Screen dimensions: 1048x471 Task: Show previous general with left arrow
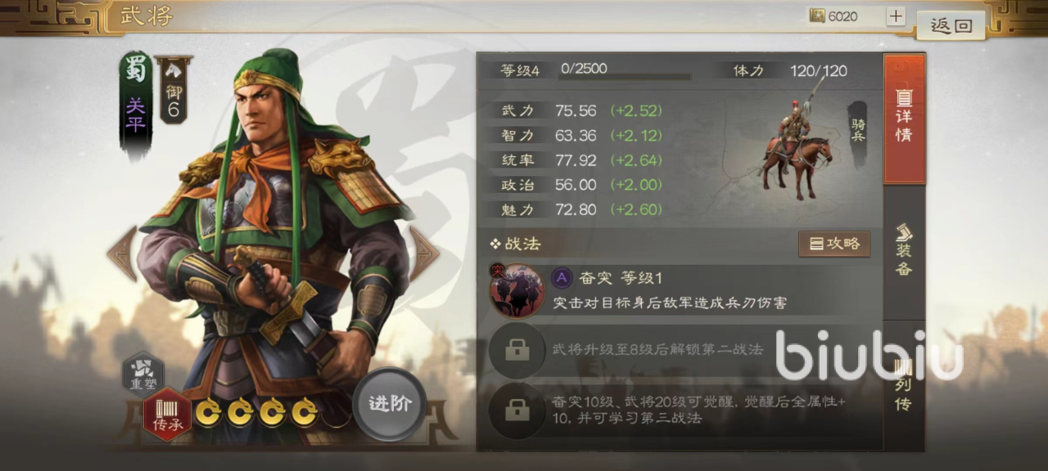(x=122, y=254)
